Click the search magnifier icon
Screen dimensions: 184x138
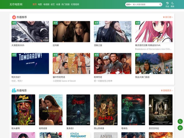click(160, 4)
